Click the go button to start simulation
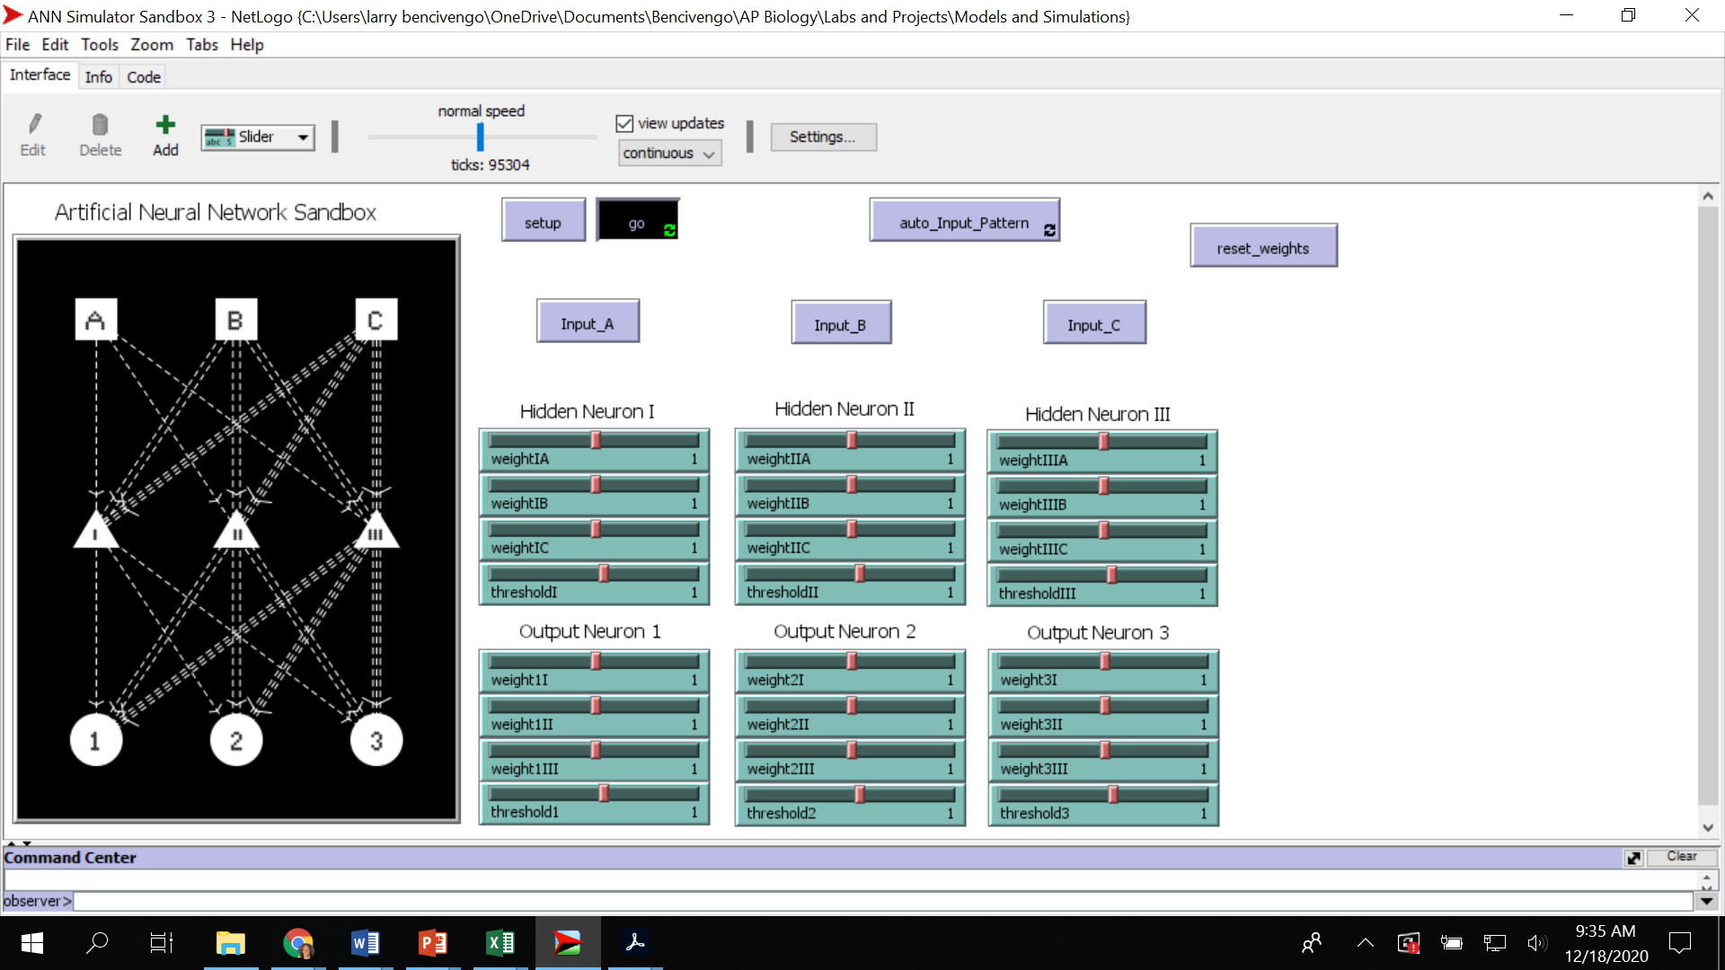This screenshot has height=970, width=1725. (636, 223)
